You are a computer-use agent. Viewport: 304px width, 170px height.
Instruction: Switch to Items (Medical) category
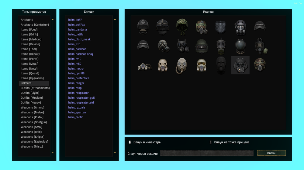(x=31, y=39)
